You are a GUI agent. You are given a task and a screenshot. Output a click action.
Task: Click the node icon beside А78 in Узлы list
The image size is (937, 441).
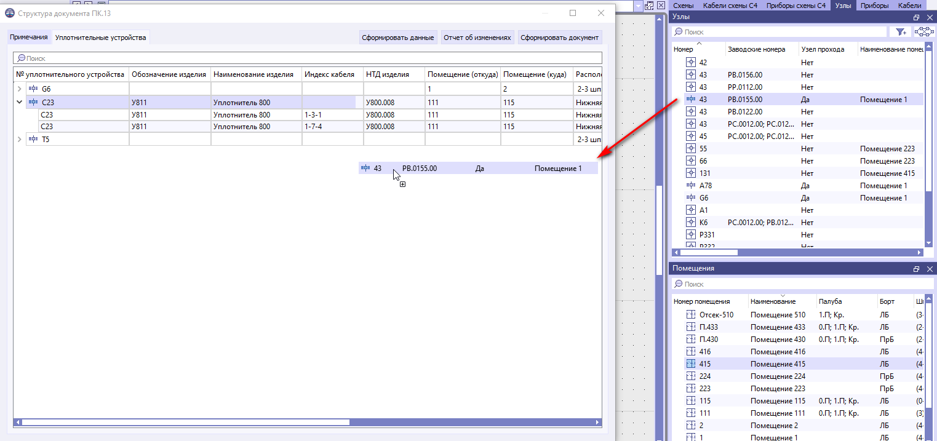point(690,185)
